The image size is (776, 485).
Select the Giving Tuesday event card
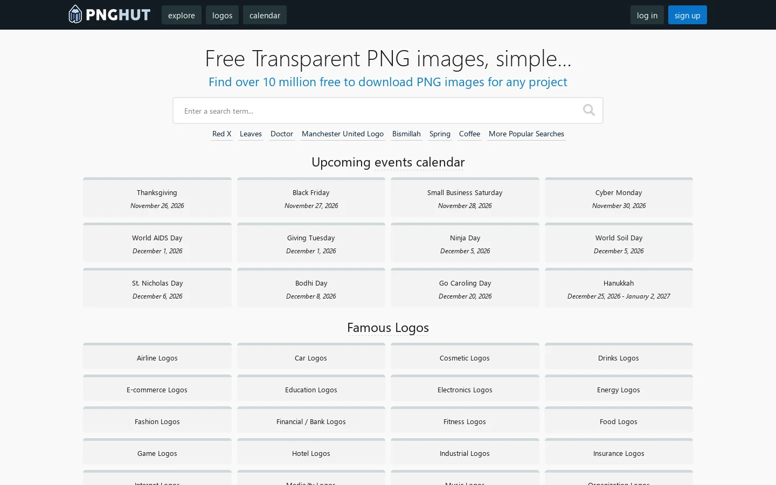coord(311,242)
